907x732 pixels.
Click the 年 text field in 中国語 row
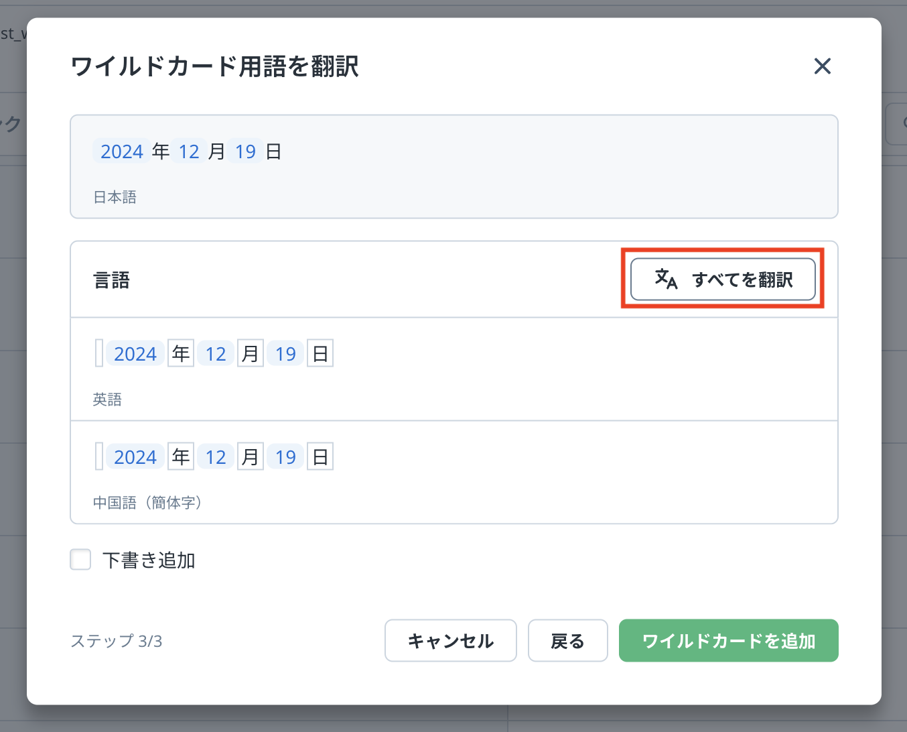click(x=181, y=456)
